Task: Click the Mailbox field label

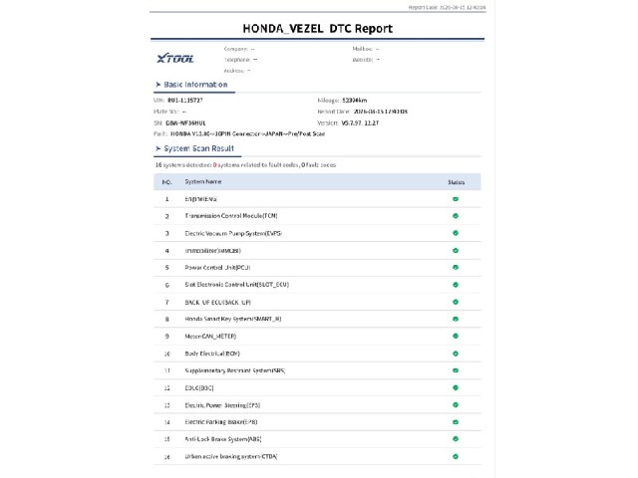Action: coord(363,49)
